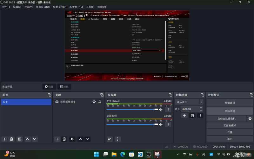Undock the 场景 panel
Screen dimensions: 254x159
[50, 95]
